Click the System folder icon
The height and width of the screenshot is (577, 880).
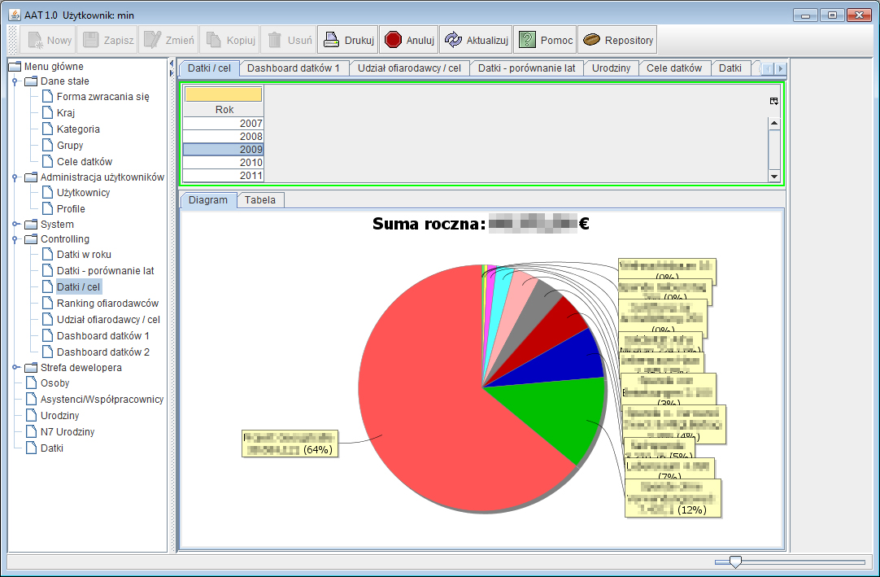tap(32, 225)
